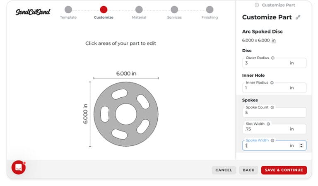Click the Outer Radius input field
The width and height of the screenshot is (318, 186).
click(265, 63)
